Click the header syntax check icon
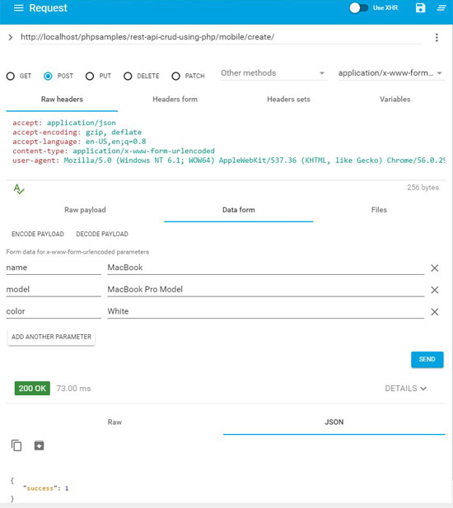This screenshot has width=453, height=508. tap(19, 189)
